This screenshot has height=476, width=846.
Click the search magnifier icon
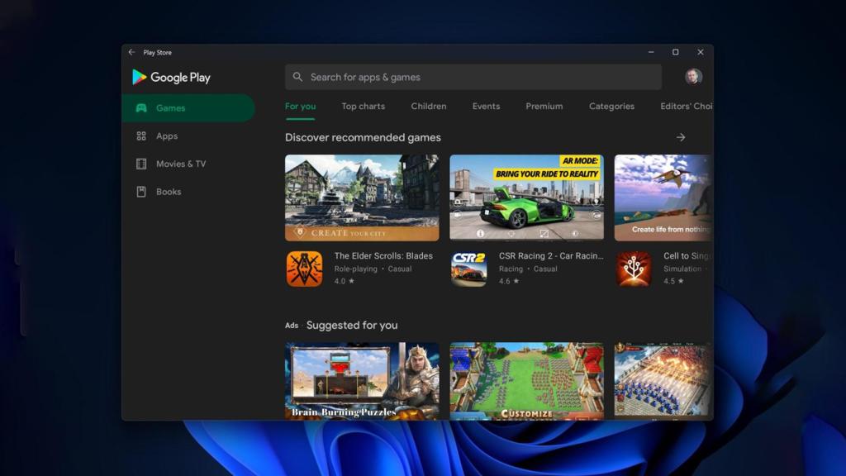297,77
